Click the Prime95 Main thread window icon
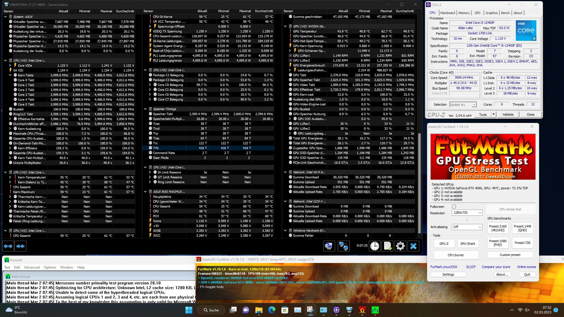Screen dimensions: 564x317 pos(8,276)
